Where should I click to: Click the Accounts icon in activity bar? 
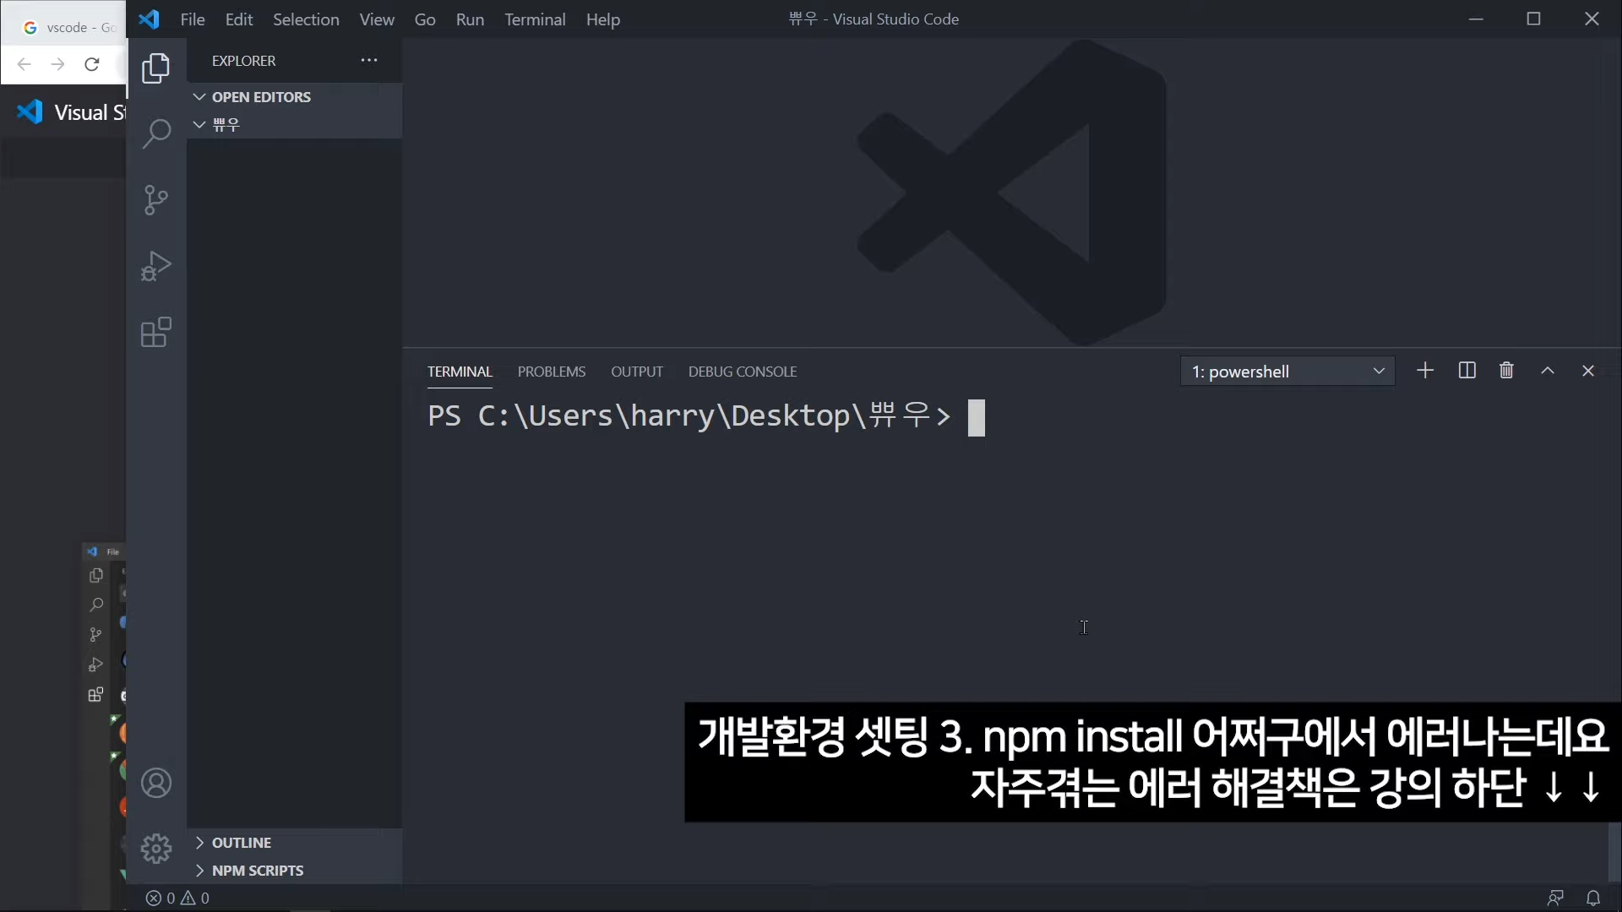[155, 784]
